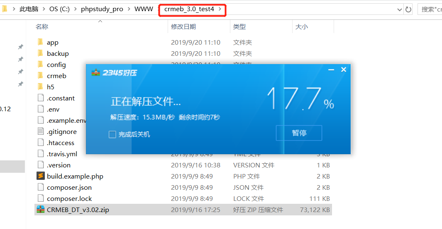Expand the chevron before 此电脑
This screenshot has height=229, width=442.
tap(14, 9)
